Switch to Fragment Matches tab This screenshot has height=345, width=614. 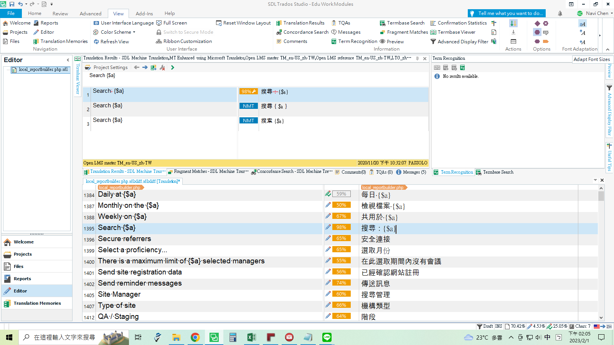[x=208, y=172]
